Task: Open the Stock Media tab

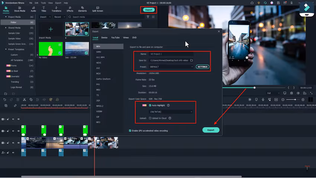Action: (x=20, y=9)
